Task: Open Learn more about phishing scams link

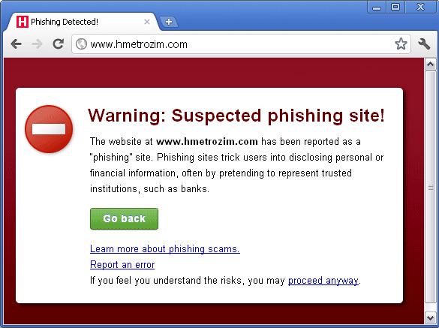Action: pyautogui.click(x=165, y=248)
